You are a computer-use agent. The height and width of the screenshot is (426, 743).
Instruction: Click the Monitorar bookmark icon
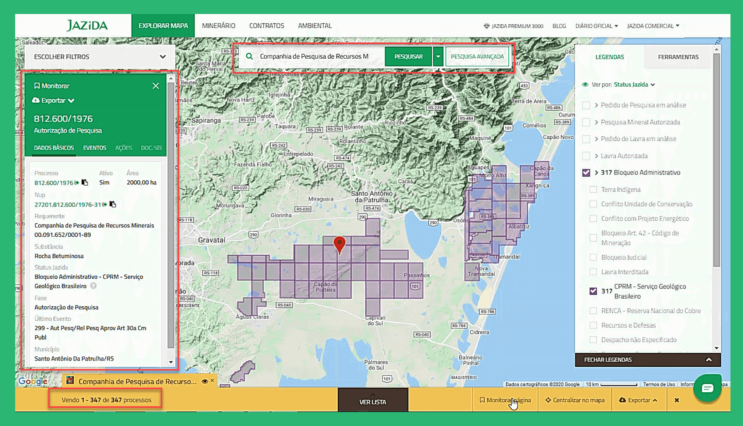37,86
